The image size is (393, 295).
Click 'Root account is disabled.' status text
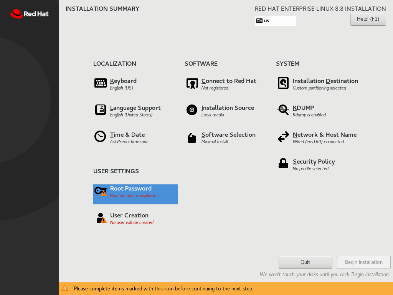tap(133, 196)
